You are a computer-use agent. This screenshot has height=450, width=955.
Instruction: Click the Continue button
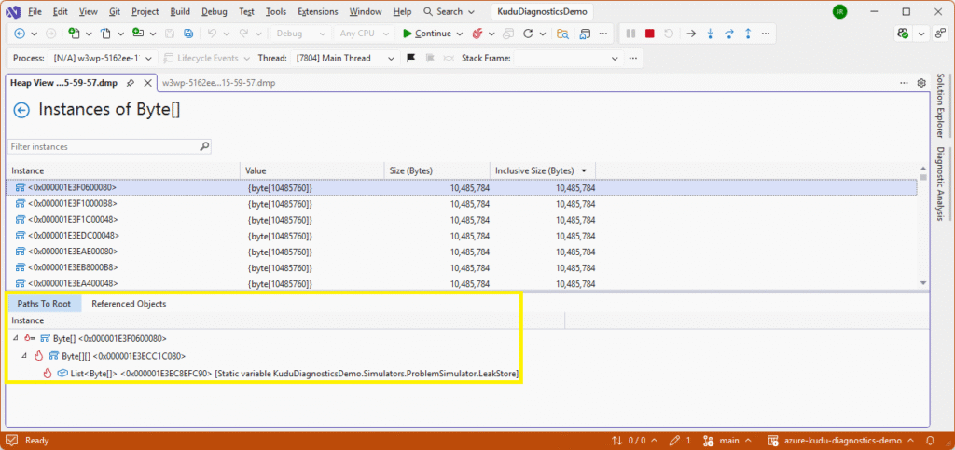(x=427, y=34)
